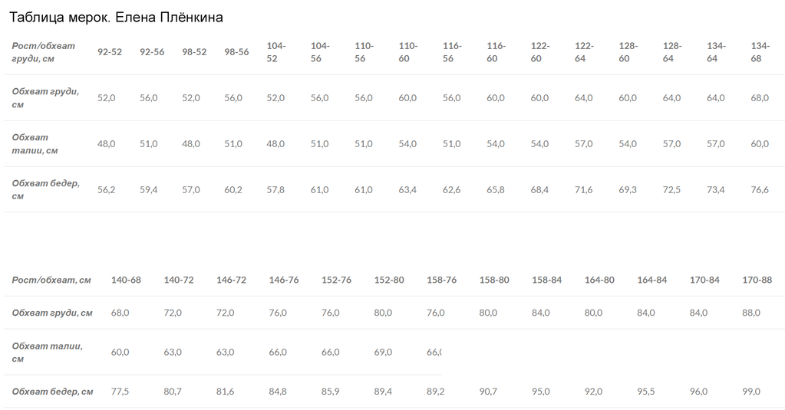
Task: Click the 'Рост/обхват, см' header in second table
Action: [x=51, y=280]
